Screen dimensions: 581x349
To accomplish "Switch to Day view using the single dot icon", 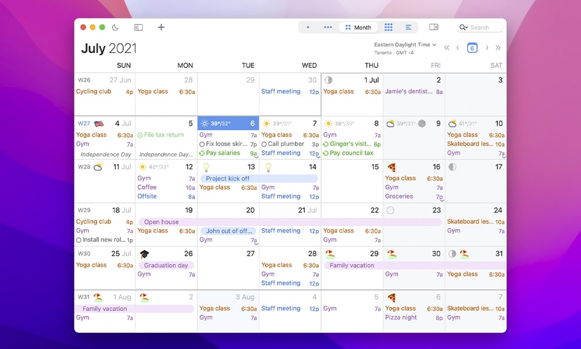I will pyautogui.click(x=308, y=27).
